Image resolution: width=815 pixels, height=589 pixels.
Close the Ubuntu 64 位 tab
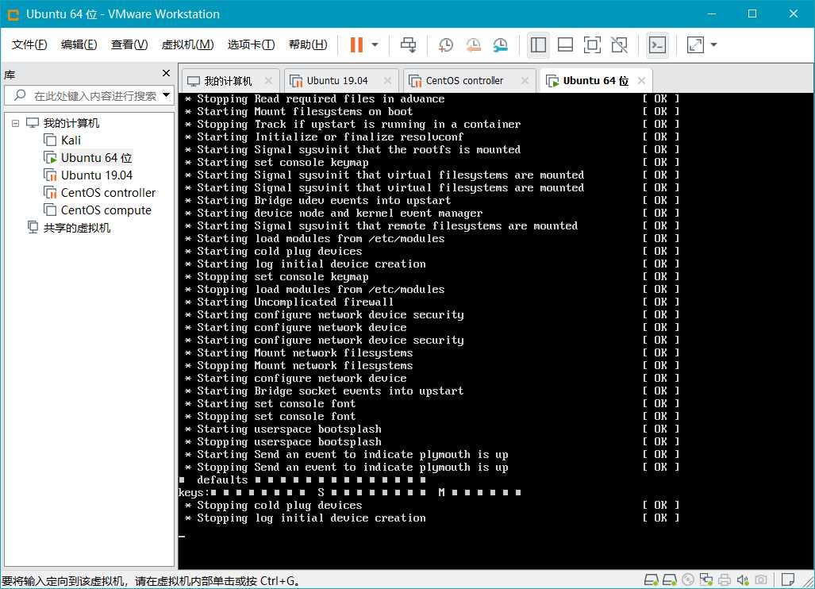(641, 81)
